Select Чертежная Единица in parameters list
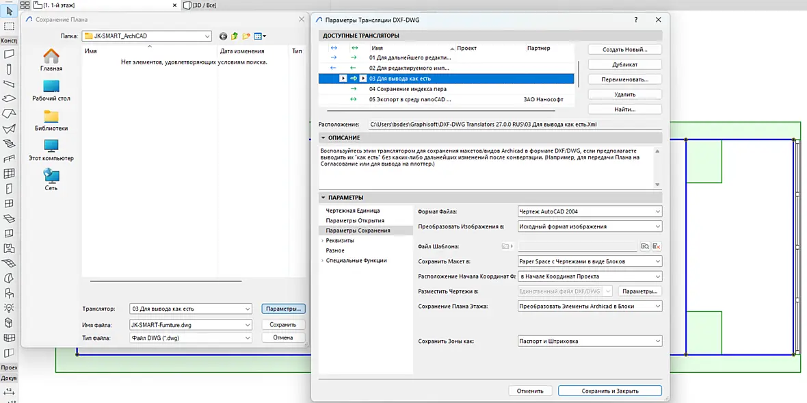The image size is (807, 403). 353,211
